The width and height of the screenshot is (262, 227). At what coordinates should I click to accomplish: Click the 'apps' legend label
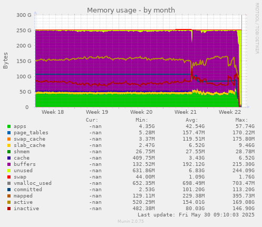pos(20,126)
